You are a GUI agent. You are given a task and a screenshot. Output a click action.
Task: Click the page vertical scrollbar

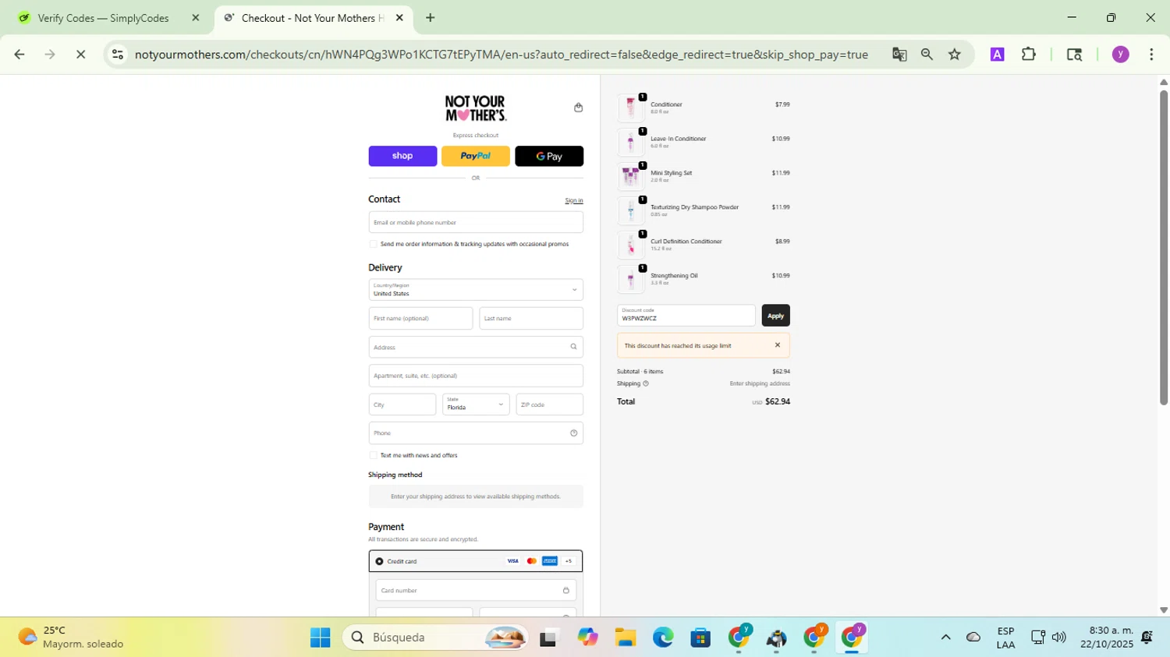(x=1164, y=248)
